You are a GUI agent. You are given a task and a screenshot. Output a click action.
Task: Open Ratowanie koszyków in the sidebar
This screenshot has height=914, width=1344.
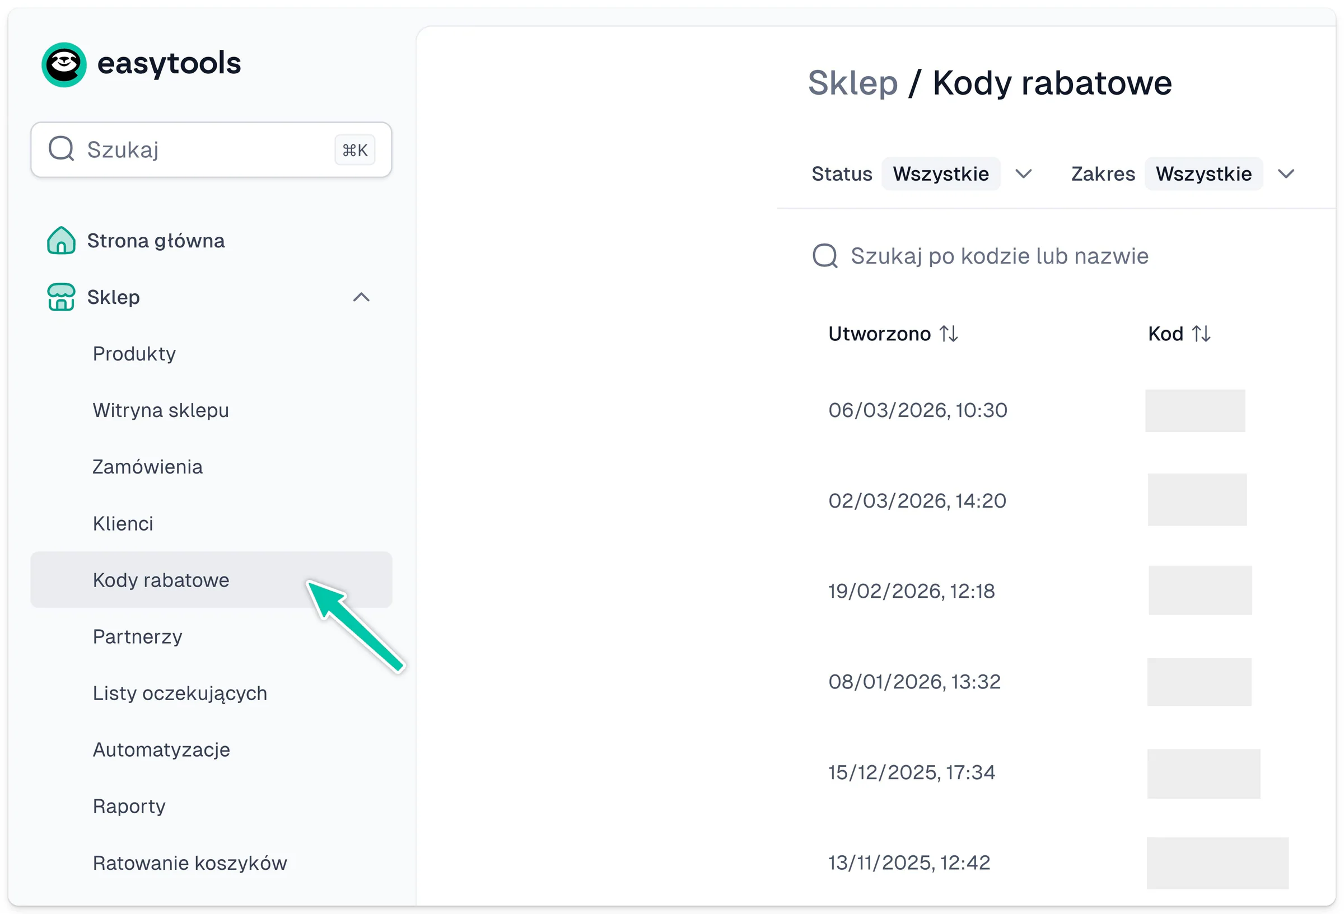211,863
